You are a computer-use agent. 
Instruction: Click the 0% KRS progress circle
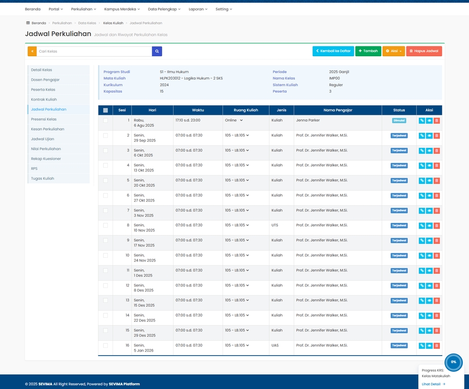click(453, 362)
